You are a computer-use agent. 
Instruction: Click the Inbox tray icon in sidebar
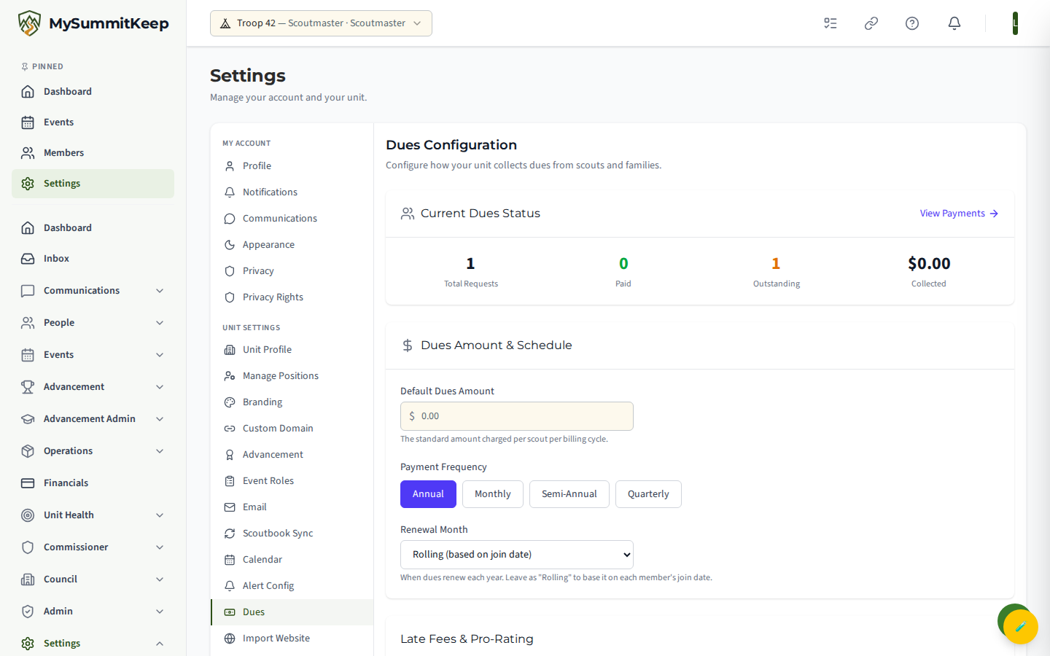pos(28,259)
